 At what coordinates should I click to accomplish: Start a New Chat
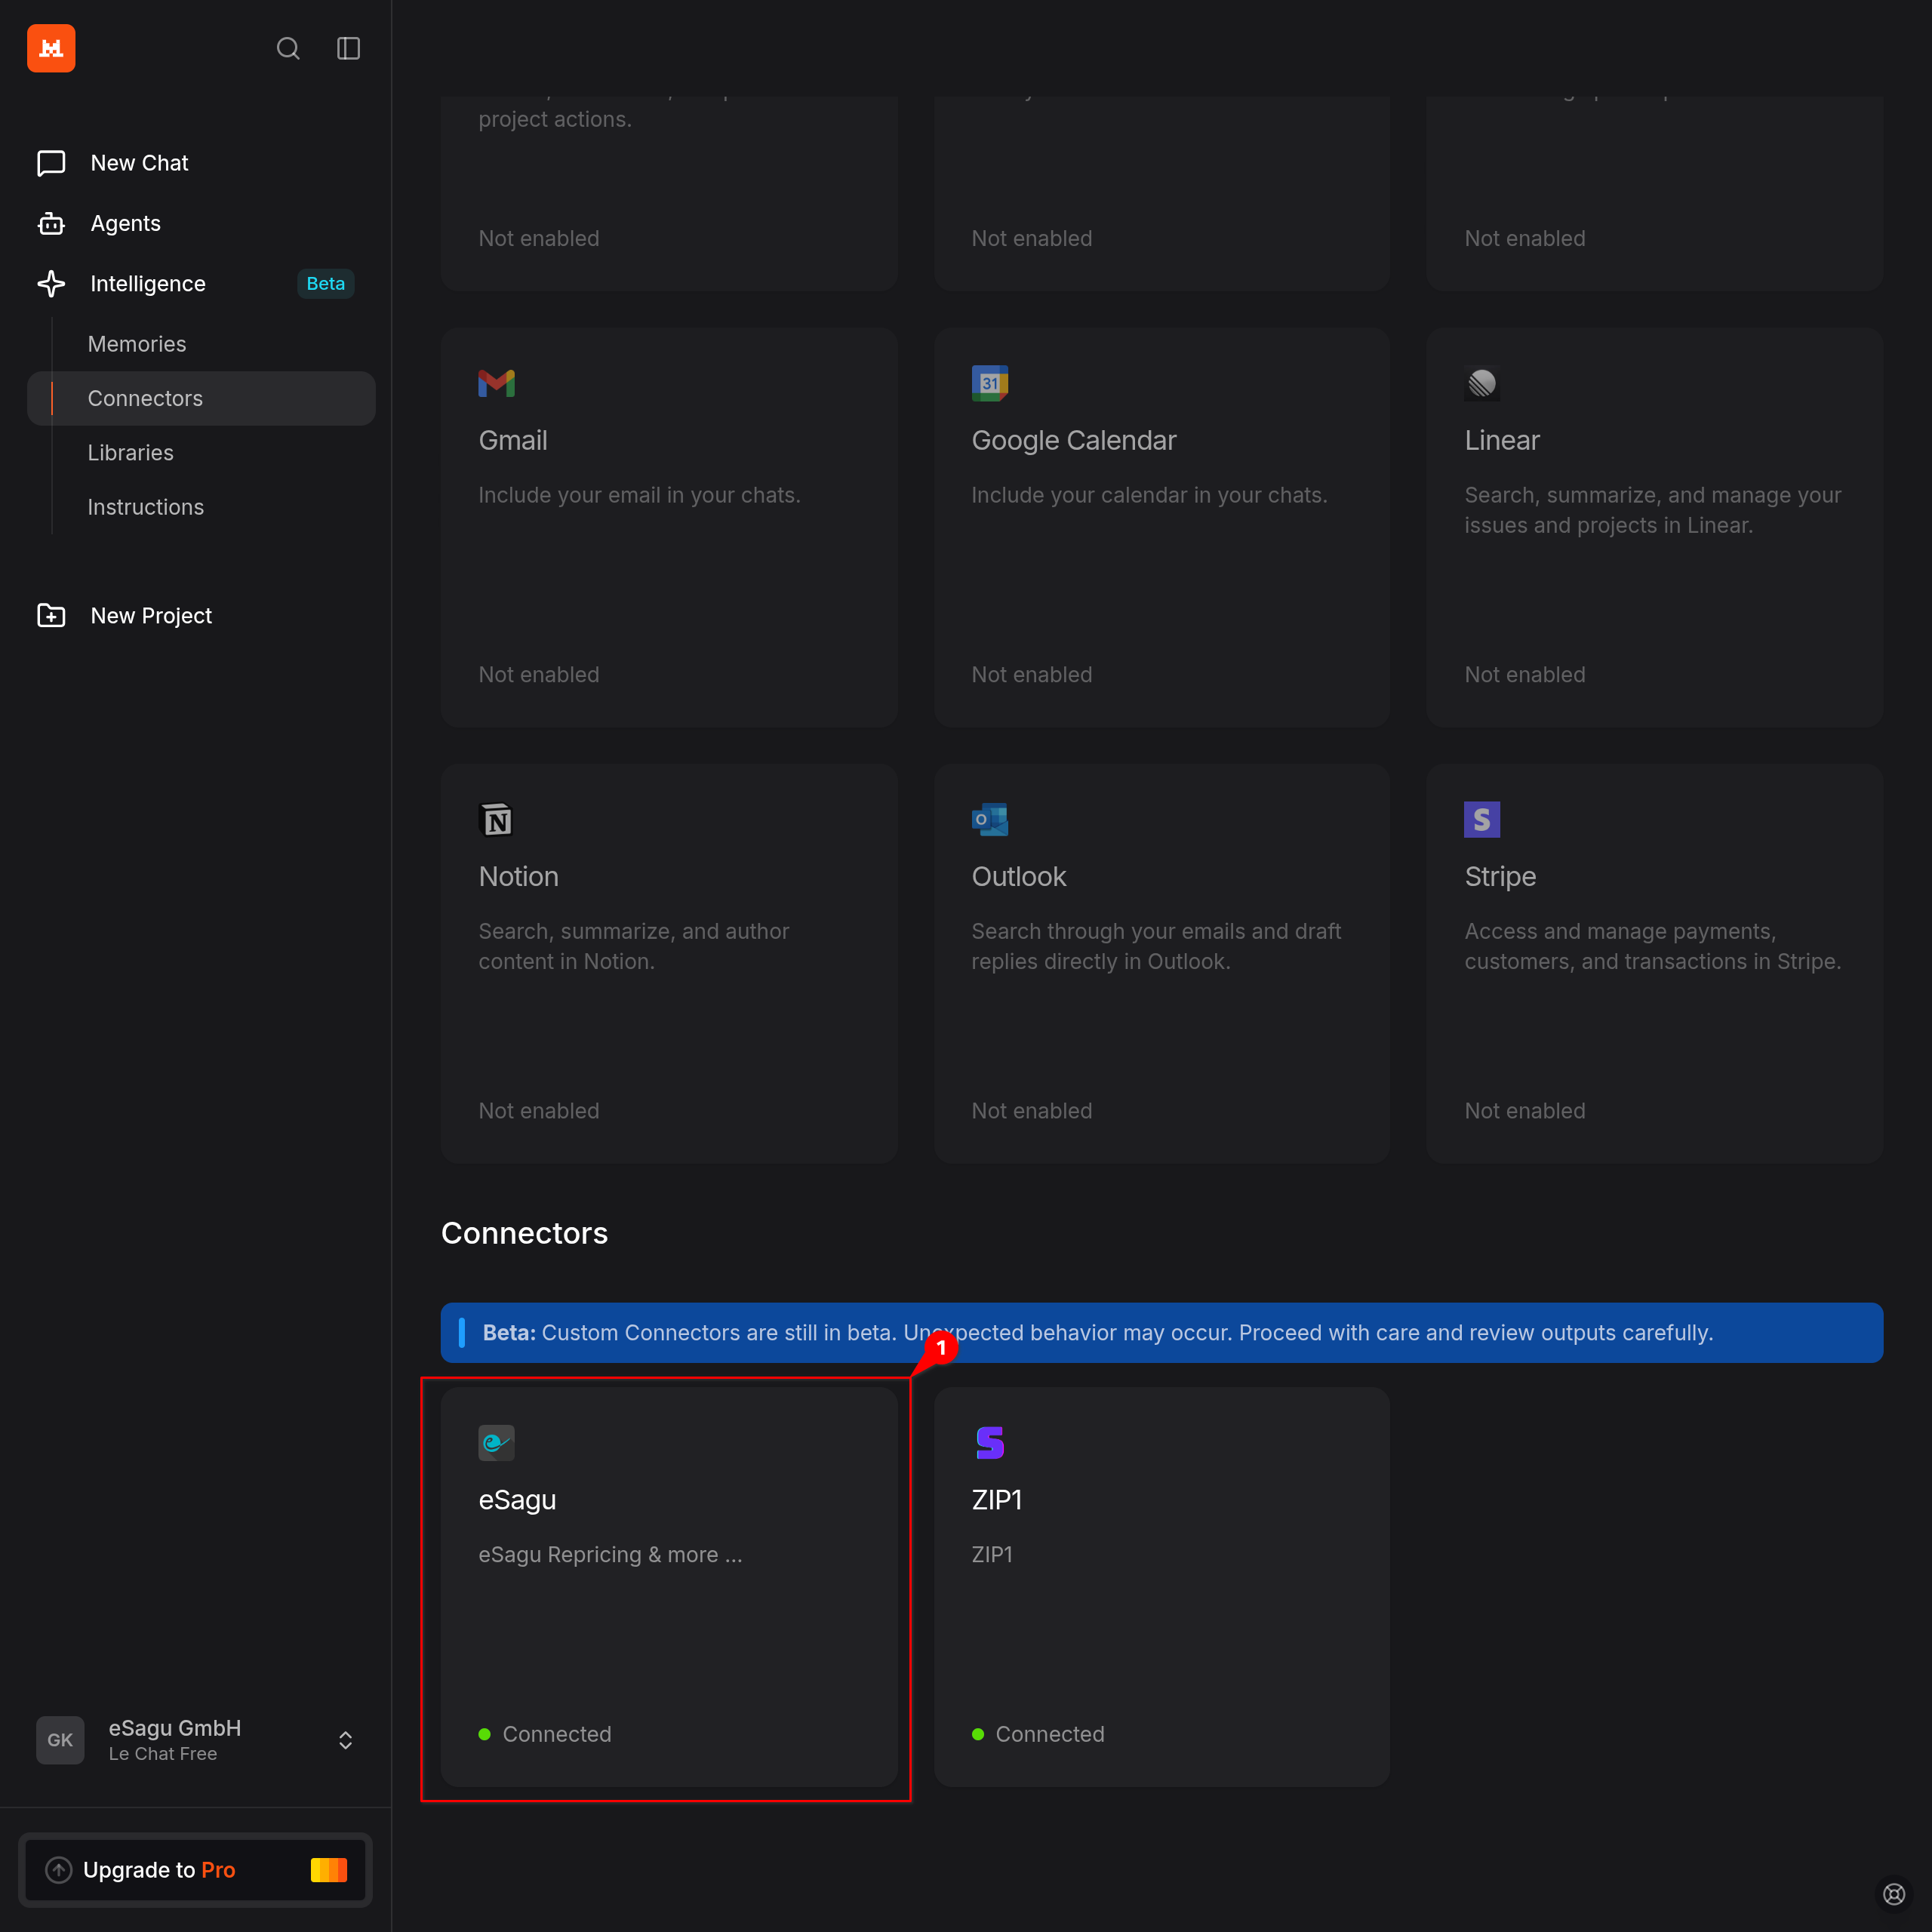[x=139, y=163]
